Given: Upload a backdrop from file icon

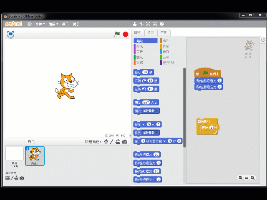Looking at the screenshot, I should click(x=16, y=178).
